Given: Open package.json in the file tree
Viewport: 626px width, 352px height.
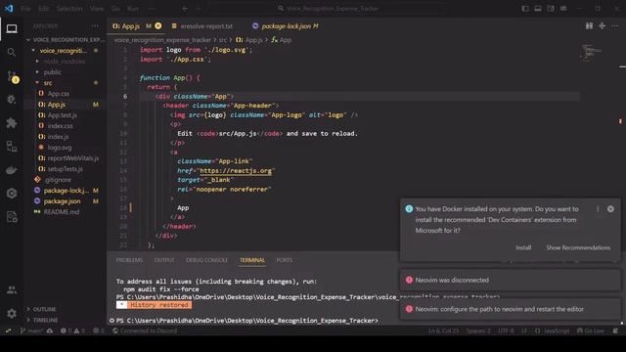Looking at the screenshot, I should [62, 201].
